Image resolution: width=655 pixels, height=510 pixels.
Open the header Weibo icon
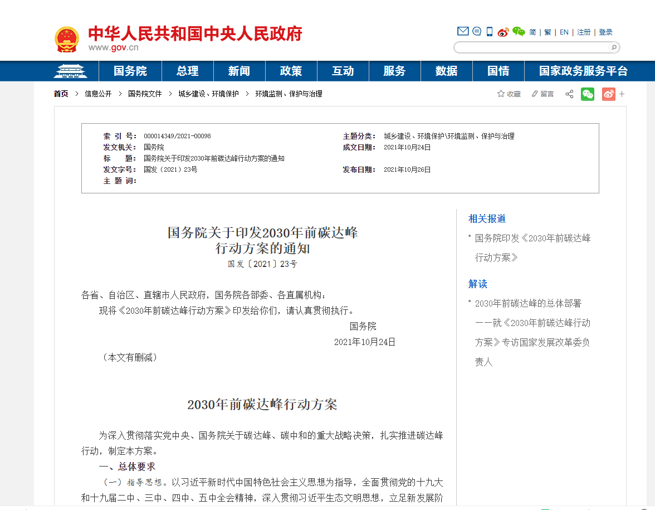[x=504, y=32]
